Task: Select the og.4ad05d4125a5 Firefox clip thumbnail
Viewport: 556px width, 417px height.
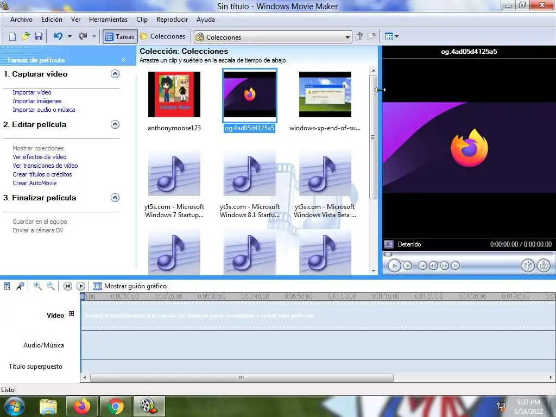Action: [250, 94]
